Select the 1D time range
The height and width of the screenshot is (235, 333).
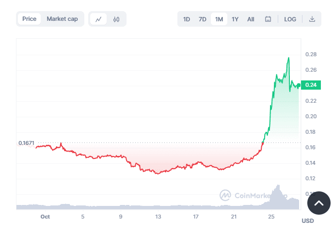(x=186, y=19)
